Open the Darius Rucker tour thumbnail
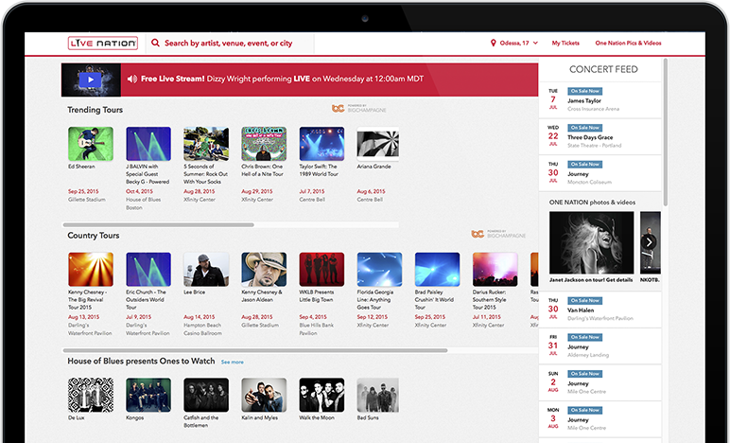 pos(495,269)
